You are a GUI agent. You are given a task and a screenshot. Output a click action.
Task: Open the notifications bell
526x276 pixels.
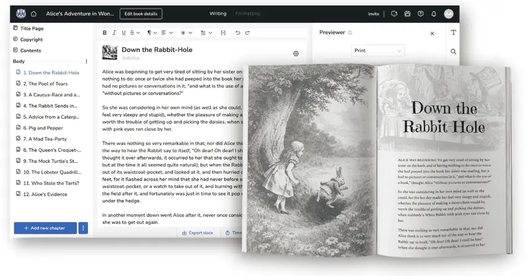click(434, 14)
